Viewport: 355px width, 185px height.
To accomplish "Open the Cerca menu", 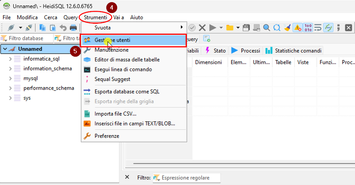I will [50, 17].
